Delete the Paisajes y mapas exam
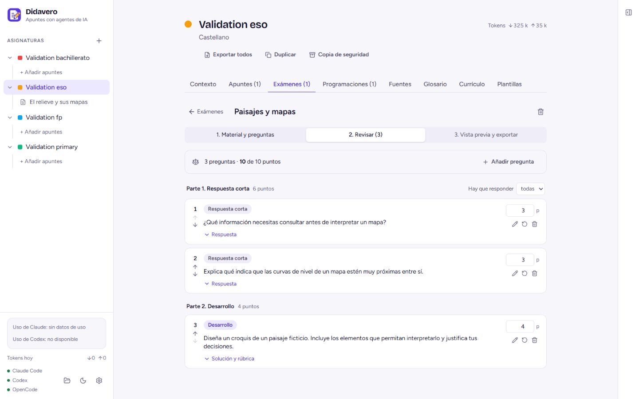The image size is (639, 399). (x=540, y=112)
